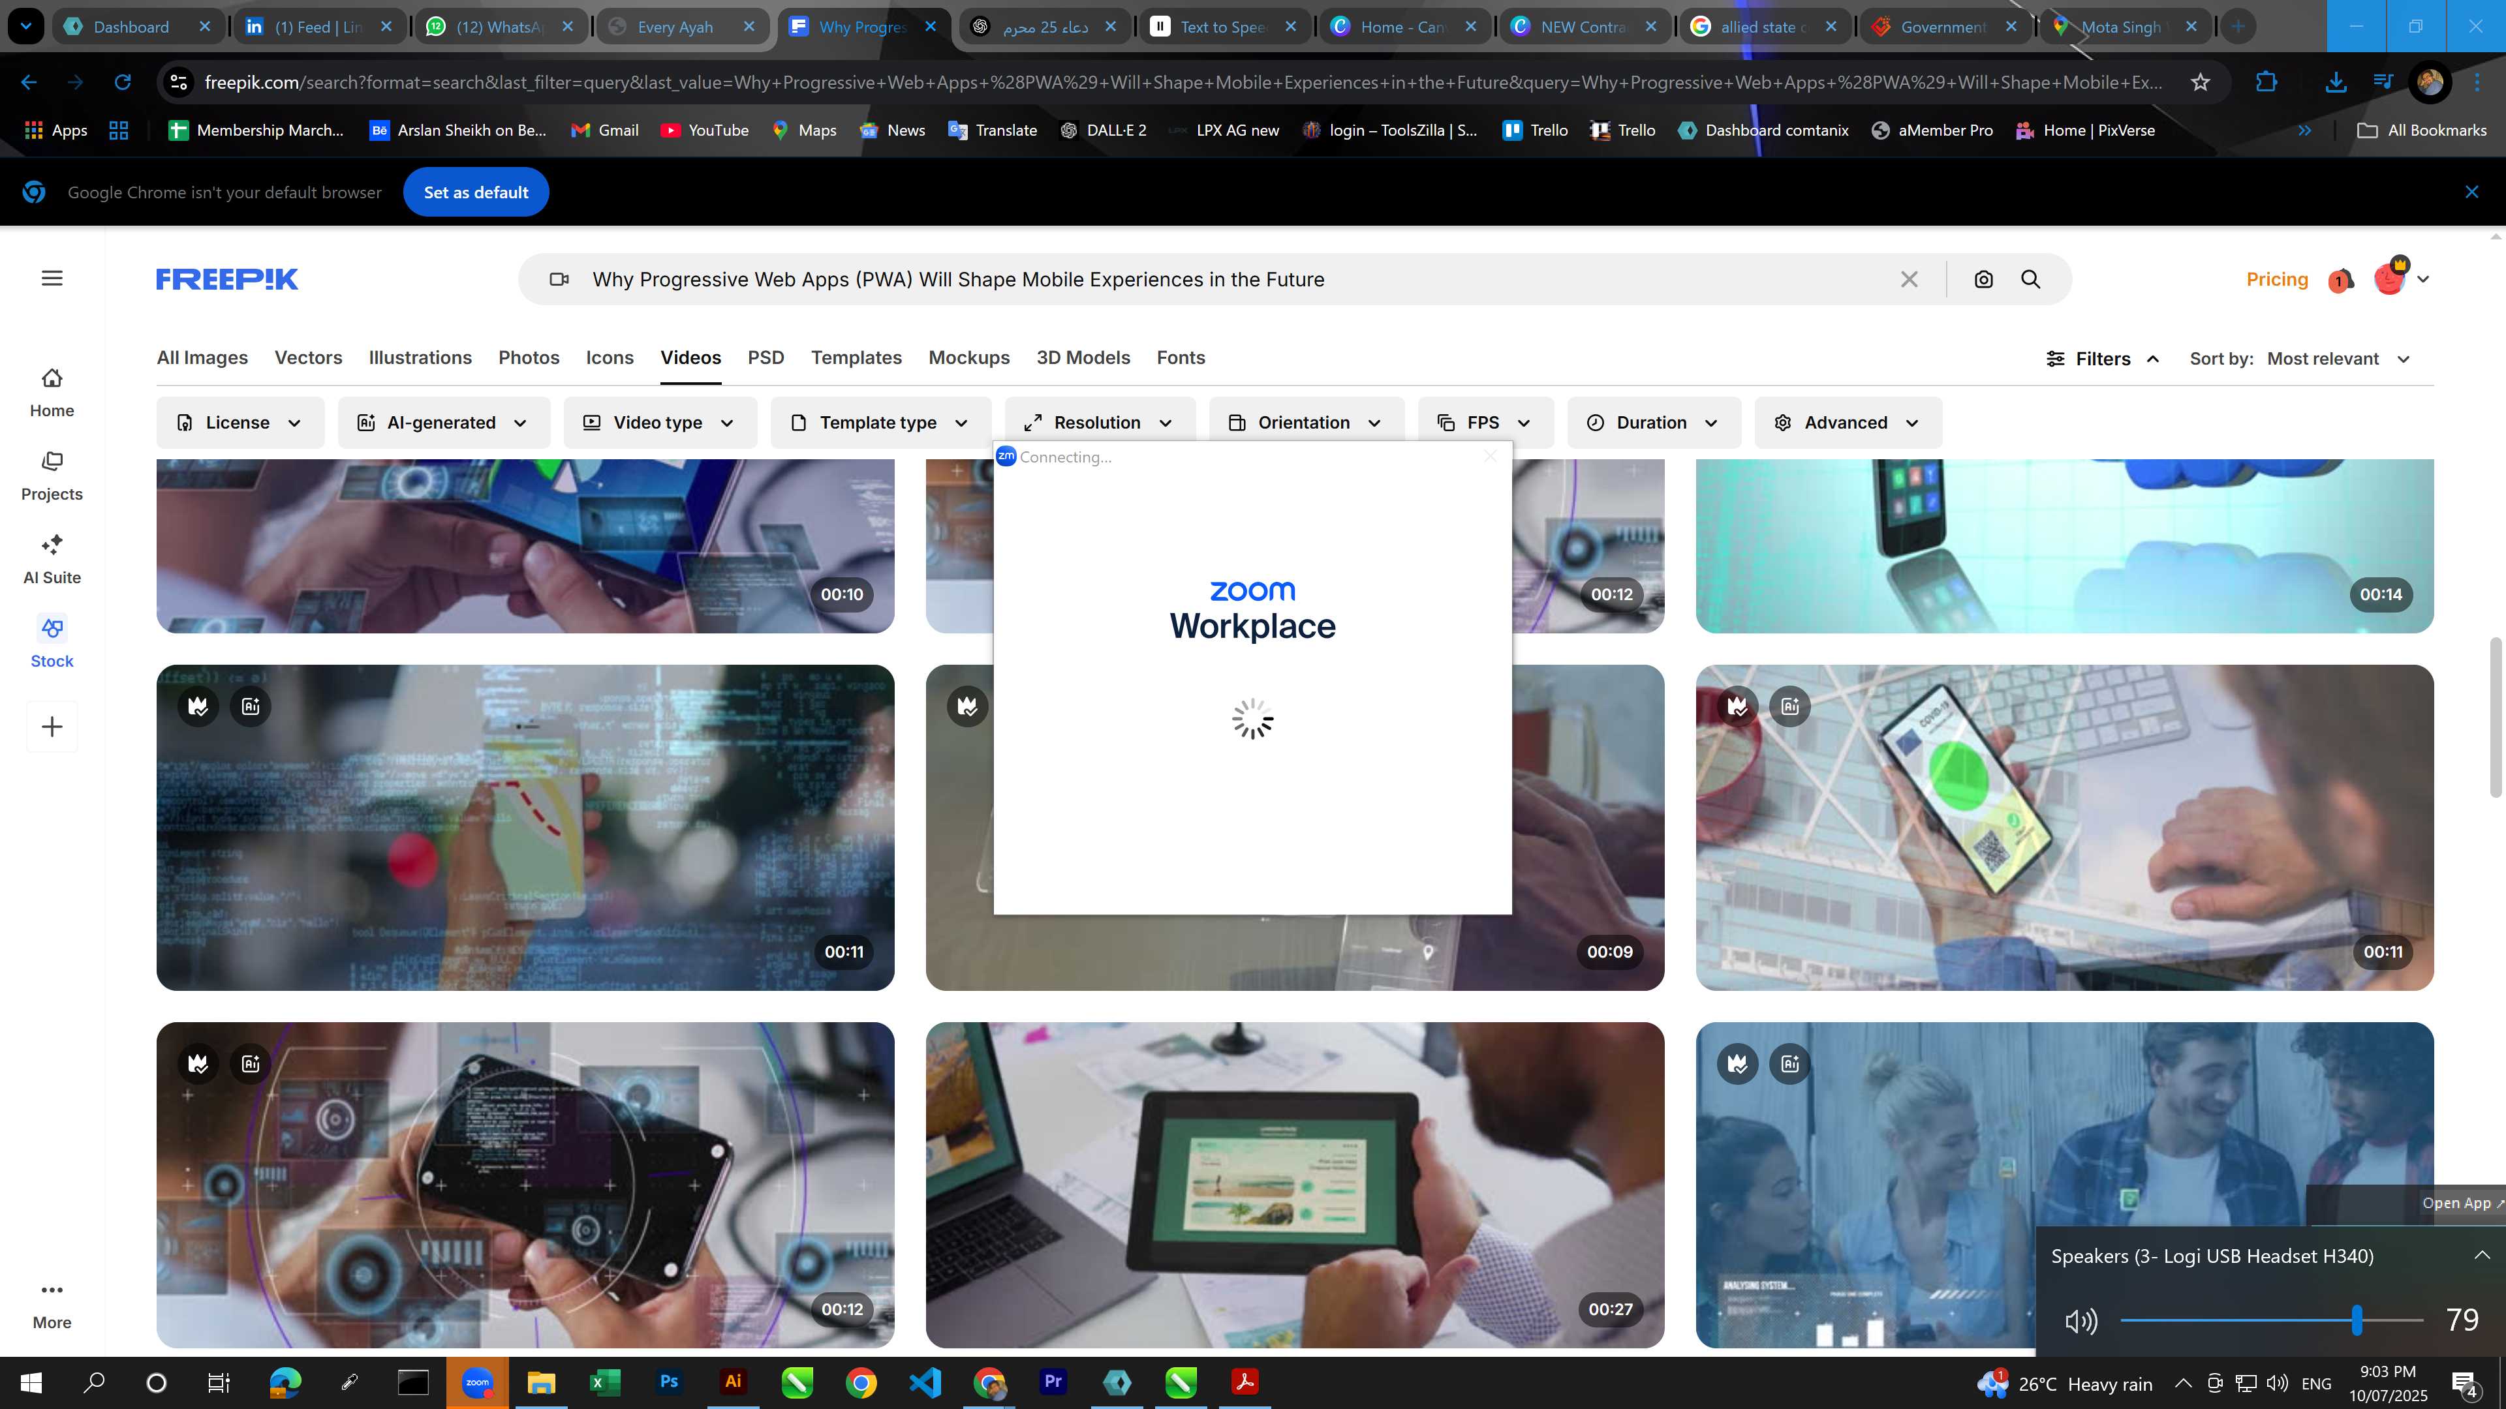Screen dimensions: 2506x1409
Task: Expand the Video type filter
Action: [x=660, y=423]
